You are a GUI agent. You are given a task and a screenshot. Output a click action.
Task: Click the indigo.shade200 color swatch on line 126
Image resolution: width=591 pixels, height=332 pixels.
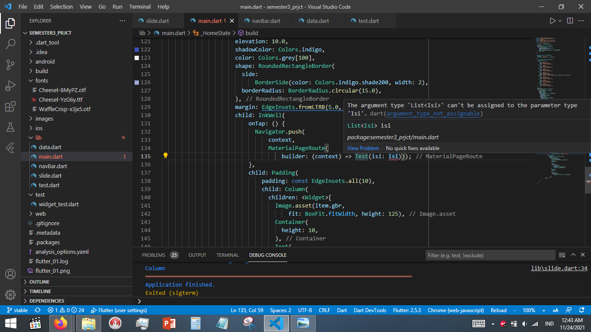137,82
